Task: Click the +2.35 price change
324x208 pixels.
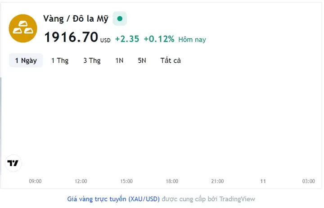Action: (127, 39)
